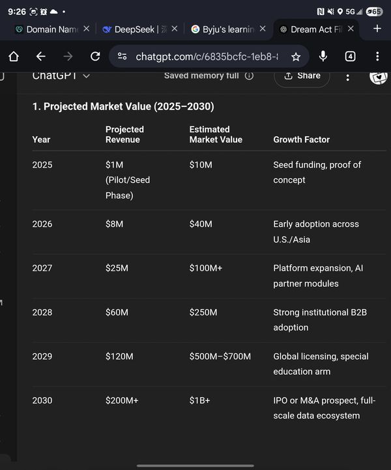The image size is (391, 470).
Task: Open the site info icon in the address bar
Action: (x=122, y=57)
